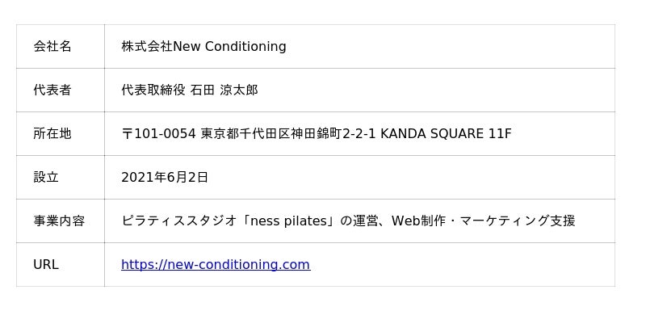Click the Web制作・マーケティング支援 text

point(483,221)
